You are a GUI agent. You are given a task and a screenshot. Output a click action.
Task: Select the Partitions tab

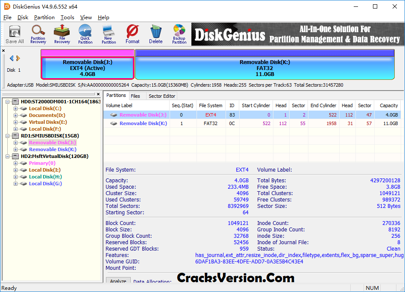pyautogui.click(x=116, y=95)
